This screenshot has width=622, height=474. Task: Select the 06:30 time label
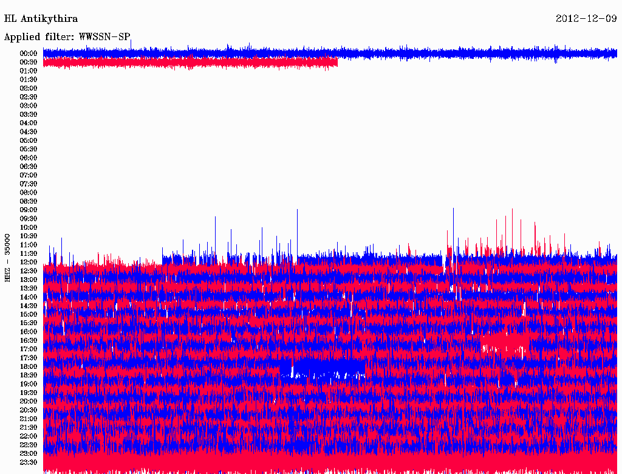coord(29,167)
